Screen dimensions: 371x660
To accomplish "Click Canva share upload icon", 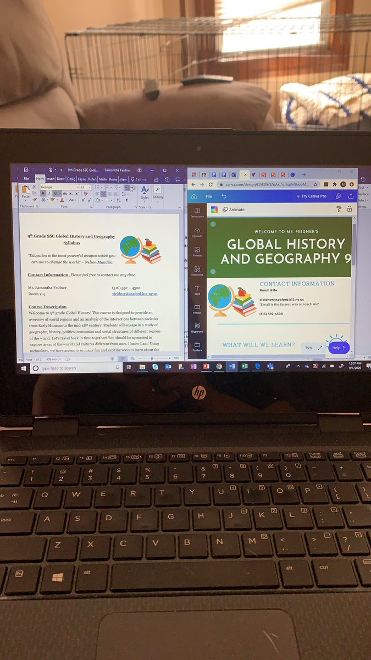I will point(351,196).
